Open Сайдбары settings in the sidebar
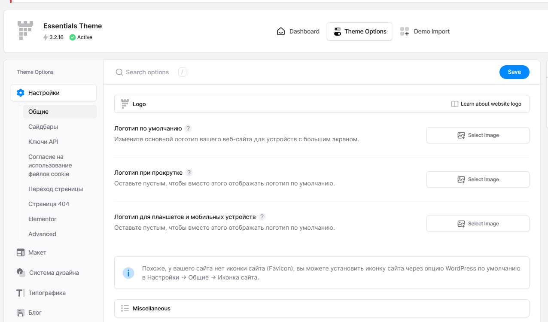 point(43,127)
